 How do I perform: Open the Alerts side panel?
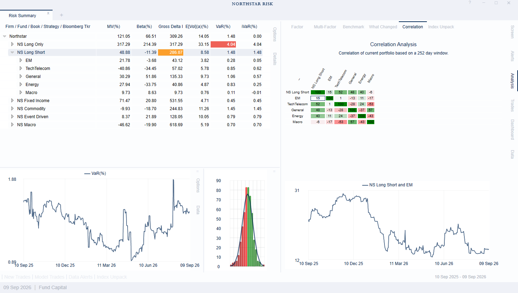[x=512, y=56]
